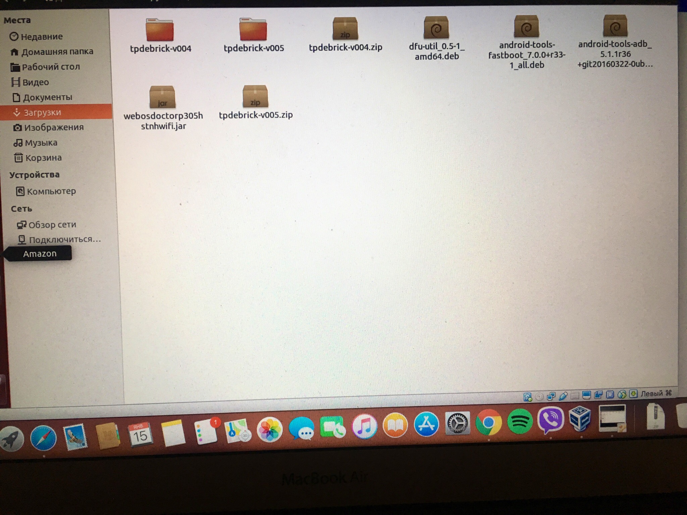Click Обзор сети in the sidebar
The image size is (687, 515).
coord(52,225)
